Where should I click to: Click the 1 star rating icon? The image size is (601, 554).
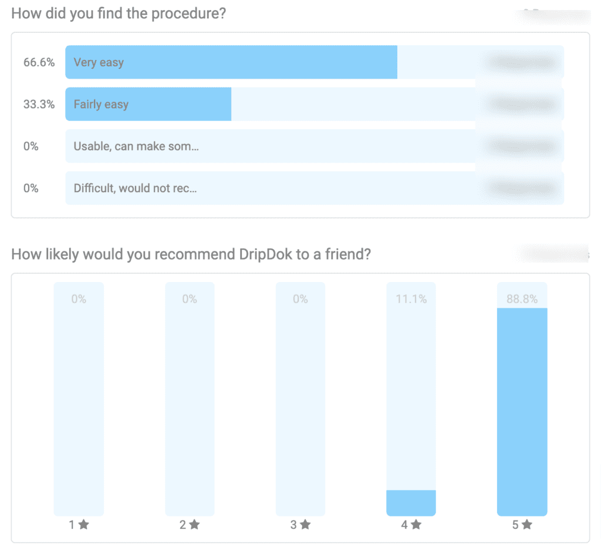tap(83, 525)
